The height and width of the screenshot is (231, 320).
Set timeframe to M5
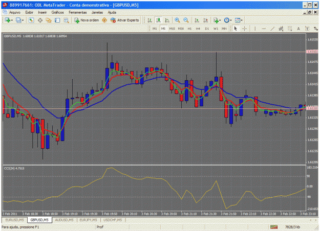163,29
